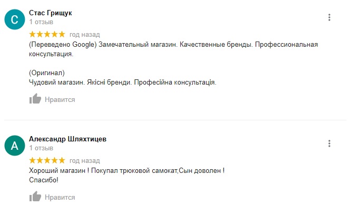
Task: Open the green 'A' avatar of Александр Шляхтицев
Action: point(15,146)
